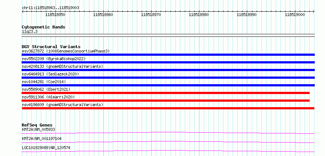Click ruler tick label 118518950

(x=55, y=15)
